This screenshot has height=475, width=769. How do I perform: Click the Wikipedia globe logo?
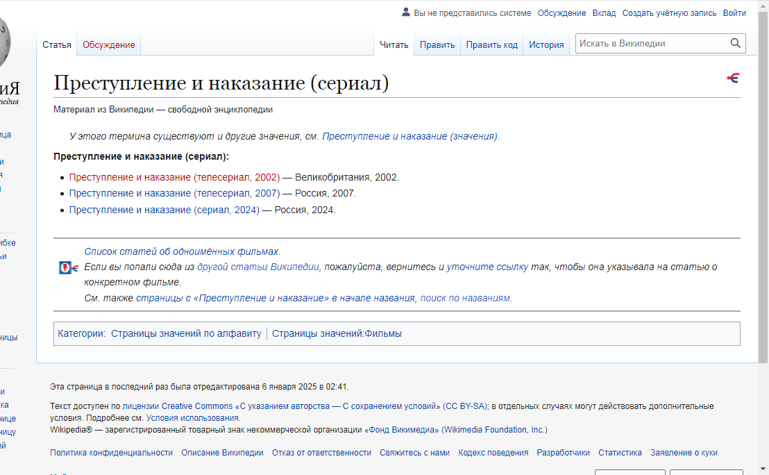click(x=4, y=42)
